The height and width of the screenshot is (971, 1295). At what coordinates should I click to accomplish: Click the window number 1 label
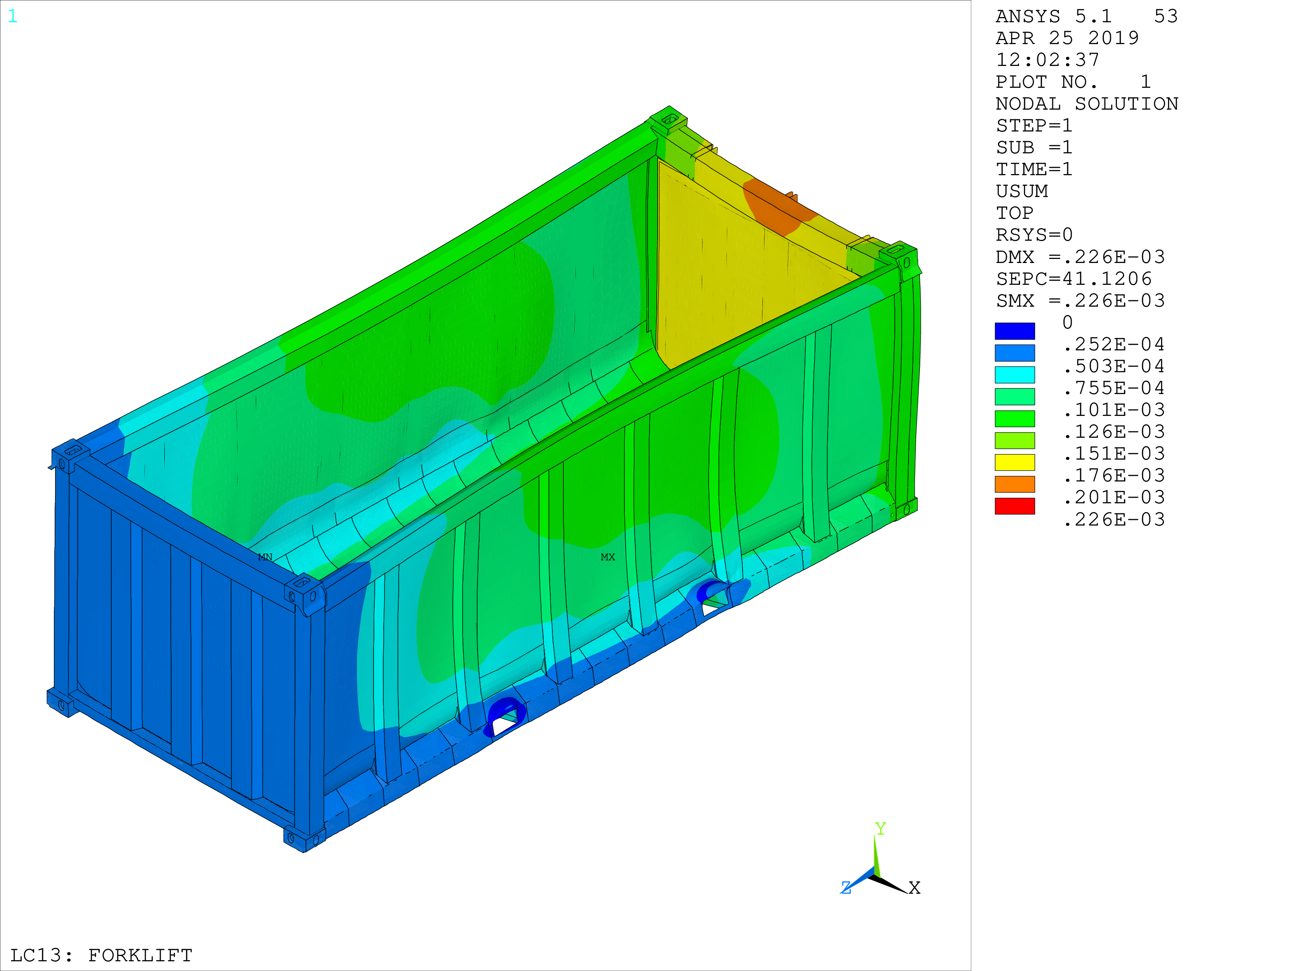tap(13, 17)
